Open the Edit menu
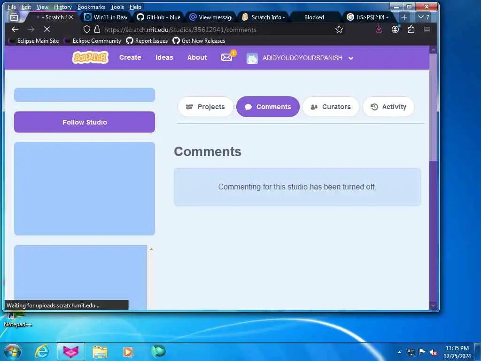 [x=26, y=7]
